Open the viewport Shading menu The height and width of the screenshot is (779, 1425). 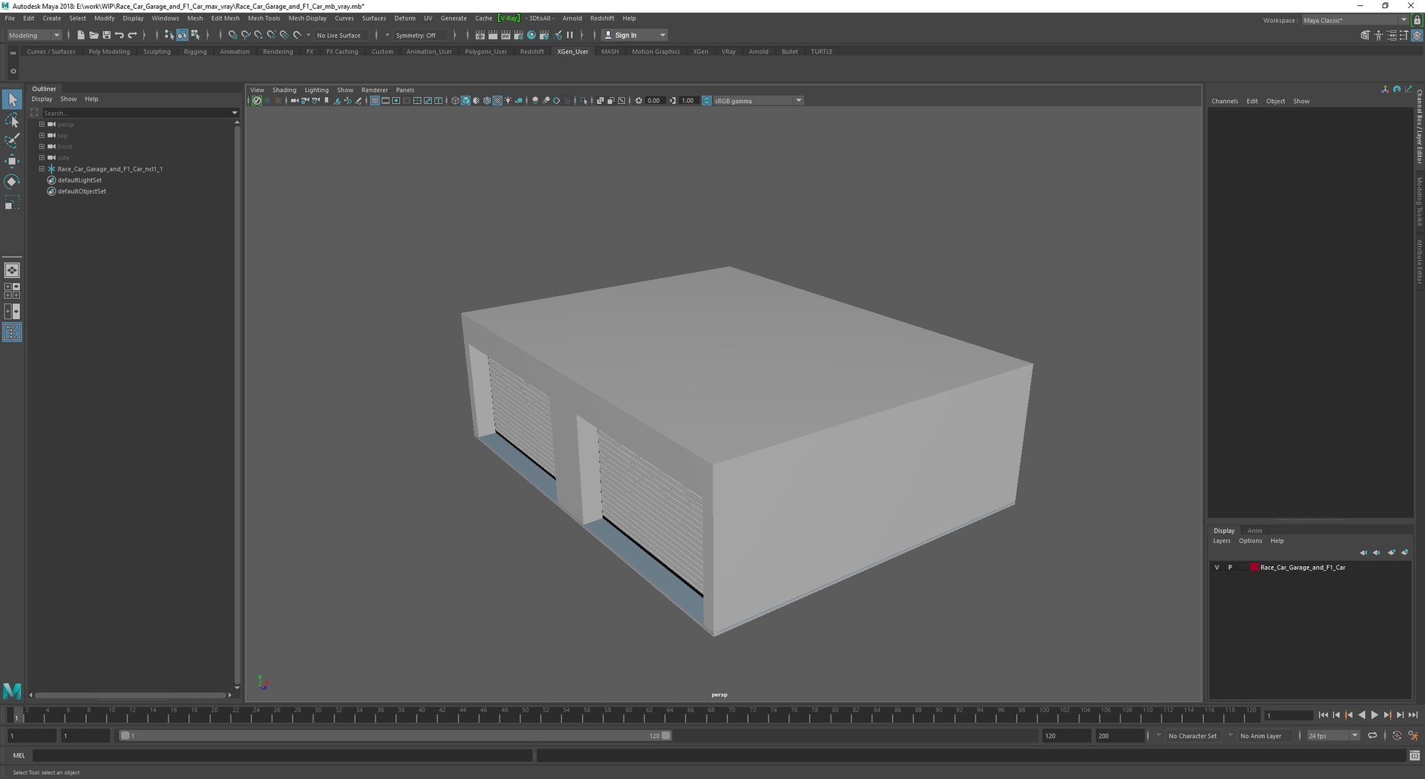click(x=284, y=91)
